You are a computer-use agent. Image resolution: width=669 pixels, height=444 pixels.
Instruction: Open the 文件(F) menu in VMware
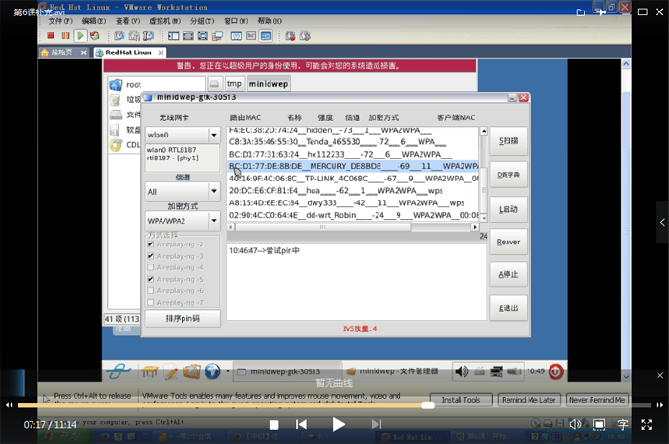pyautogui.click(x=60, y=20)
